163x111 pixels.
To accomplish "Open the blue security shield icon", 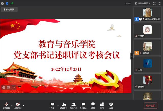I will pyautogui.click(x=7, y=4).
